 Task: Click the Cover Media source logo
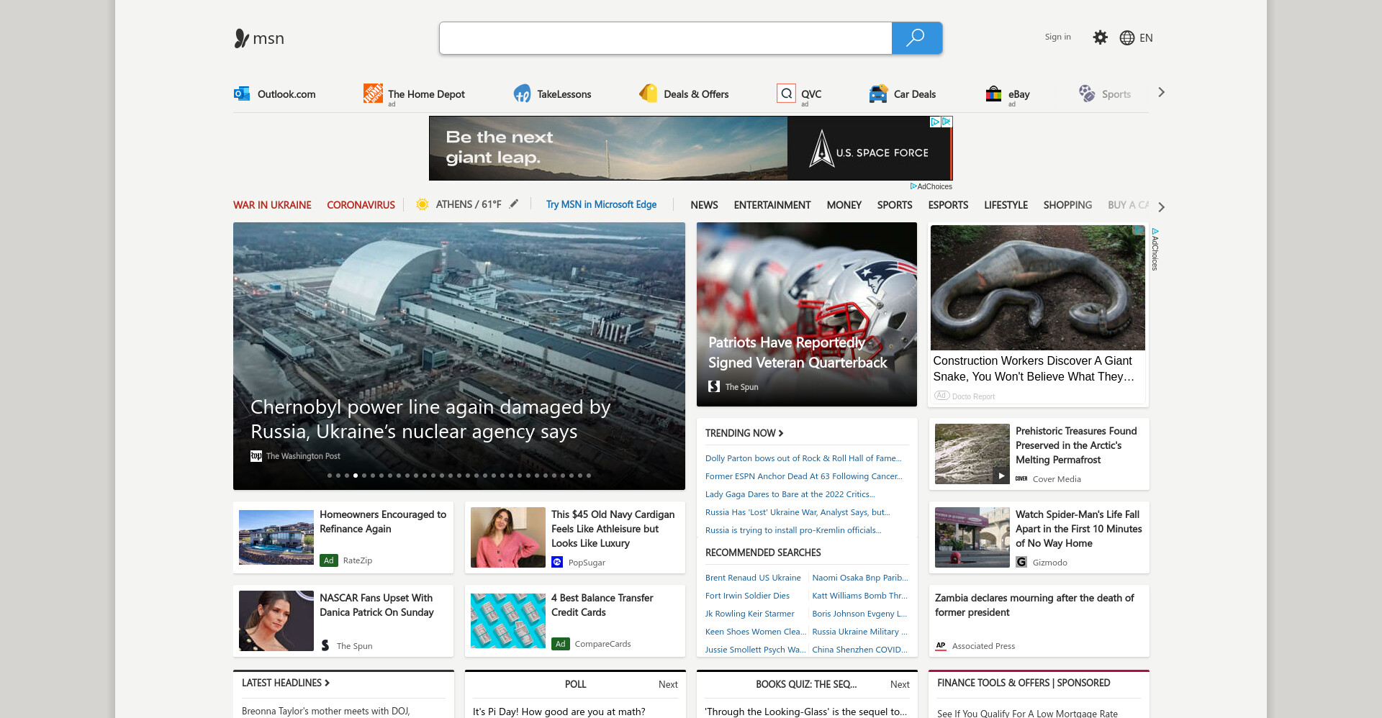tap(1021, 479)
